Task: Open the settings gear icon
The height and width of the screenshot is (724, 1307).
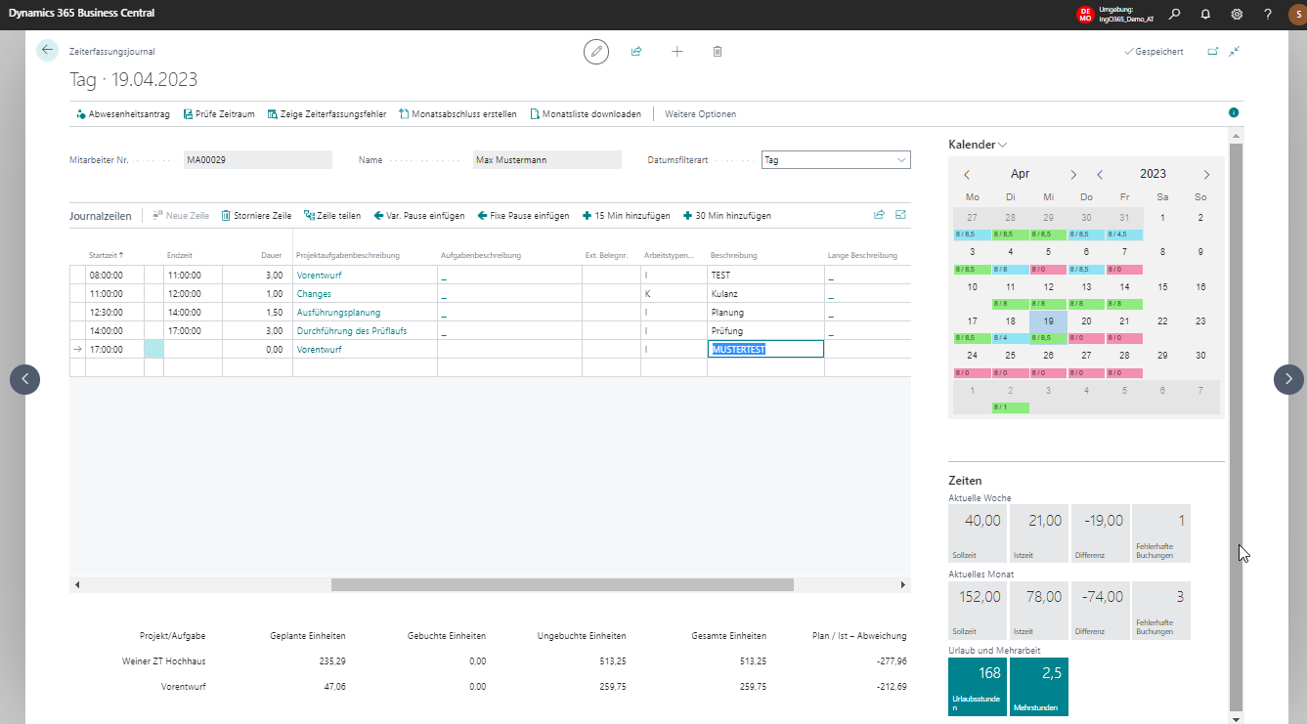Action: click(1237, 14)
